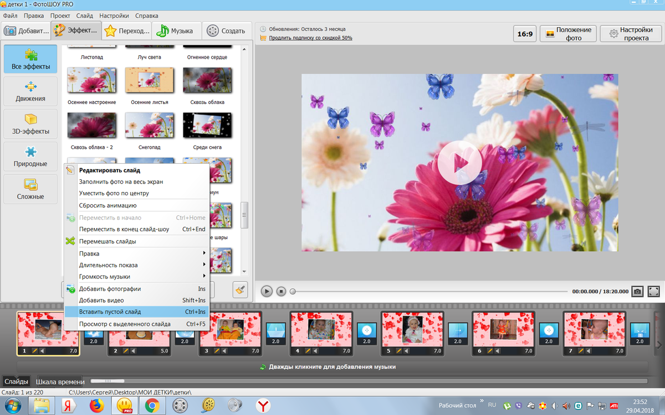
Task: Select slide 3 in the timeline
Action: [x=229, y=333]
